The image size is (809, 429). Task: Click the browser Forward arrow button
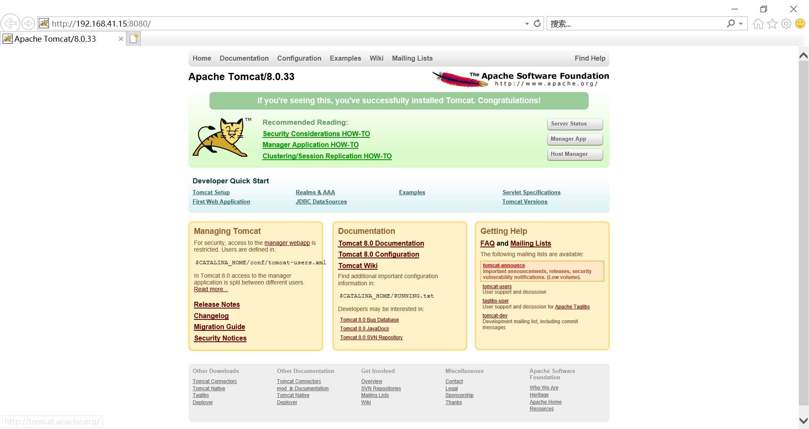[x=28, y=24]
